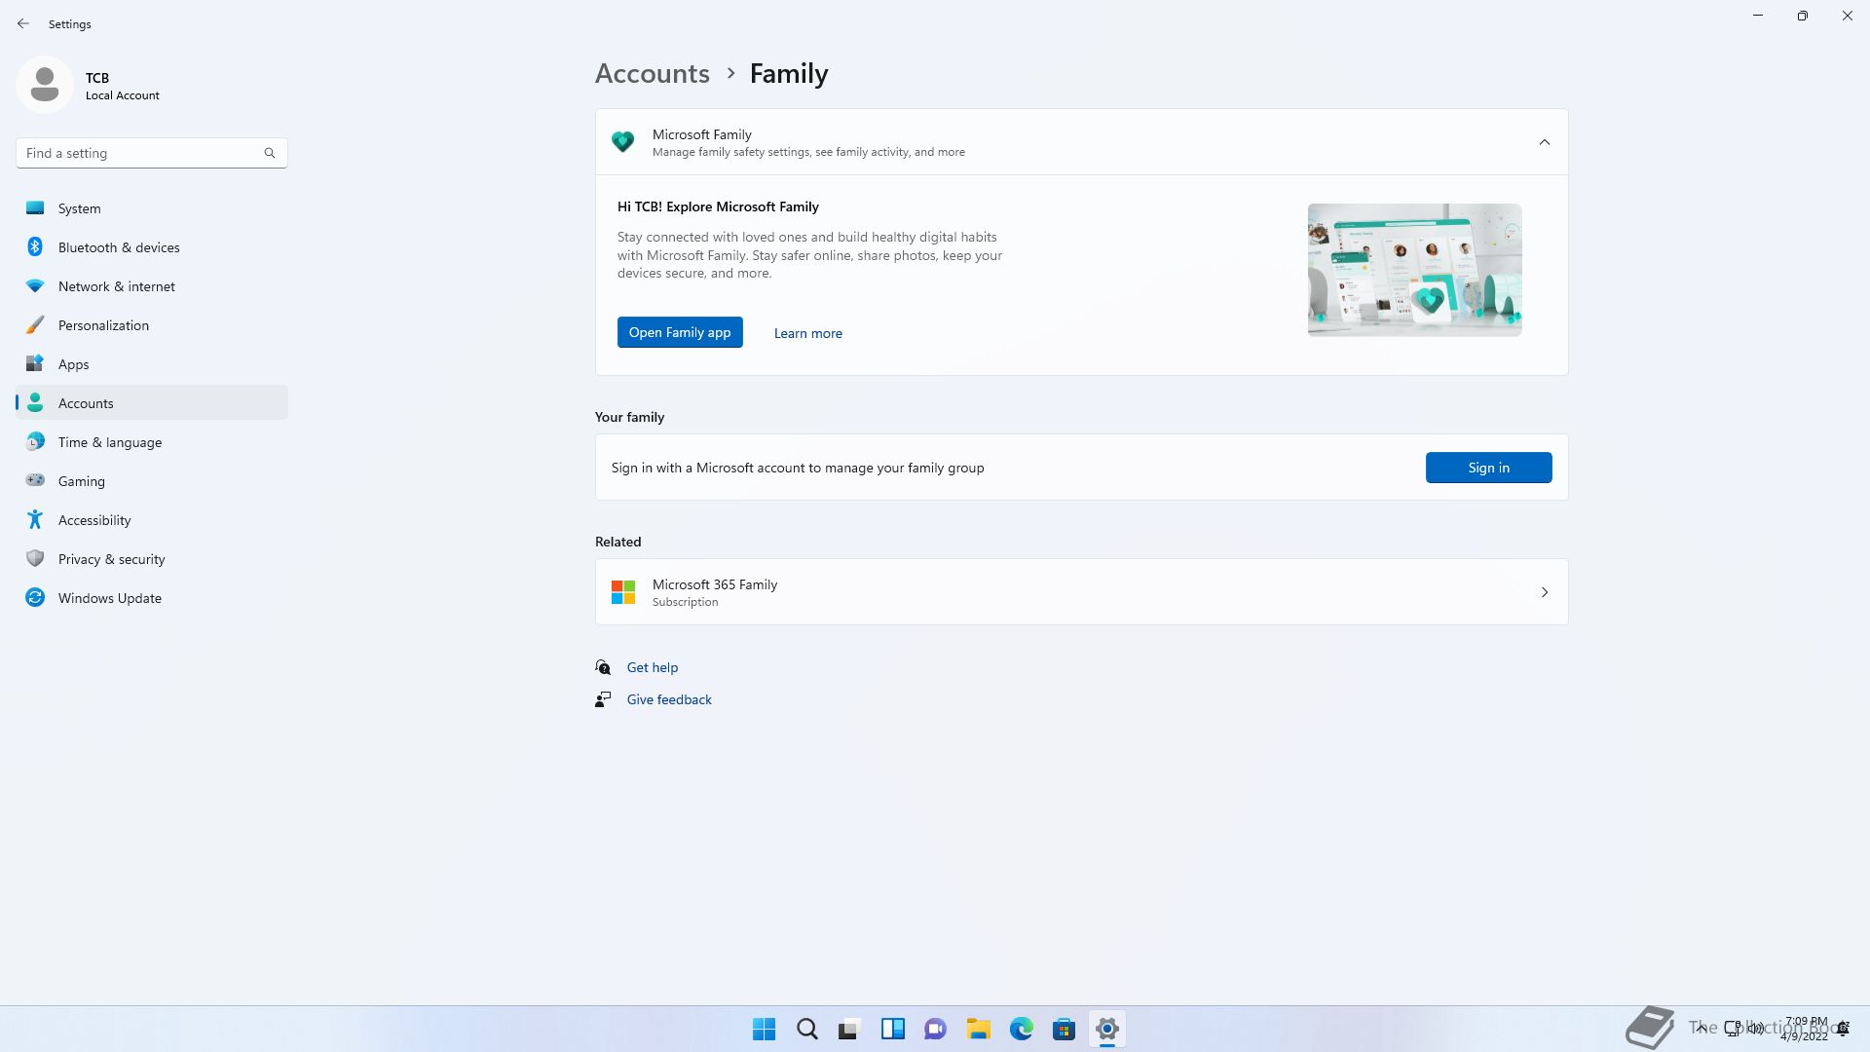Click the Time & language globe clock icon
This screenshot has width=1870, height=1052.
coord(35,442)
